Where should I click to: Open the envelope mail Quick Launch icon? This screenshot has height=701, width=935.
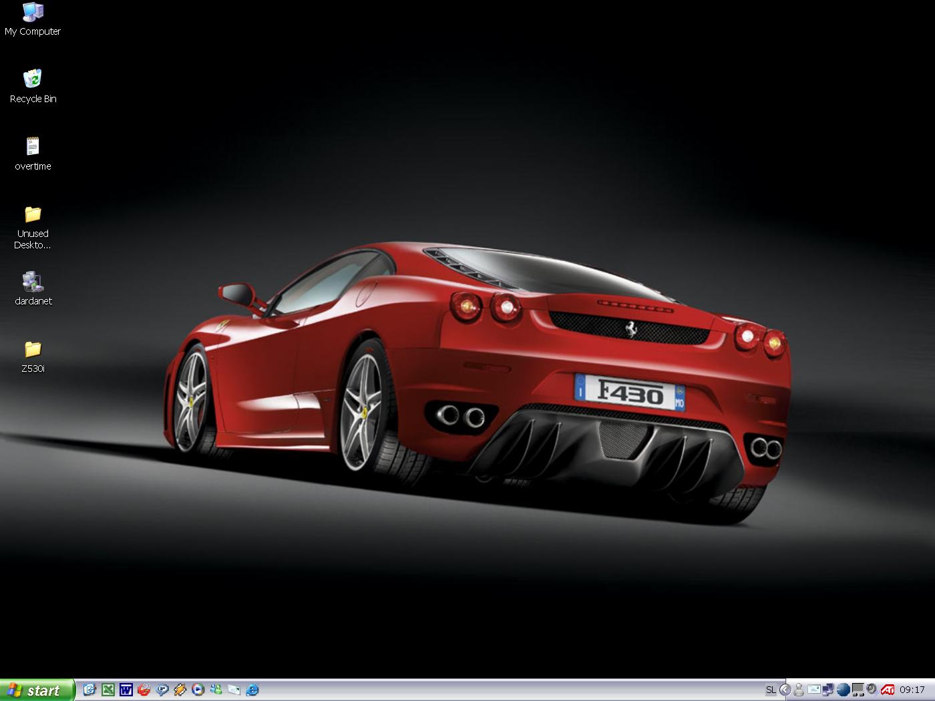click(x=234, y=690)
